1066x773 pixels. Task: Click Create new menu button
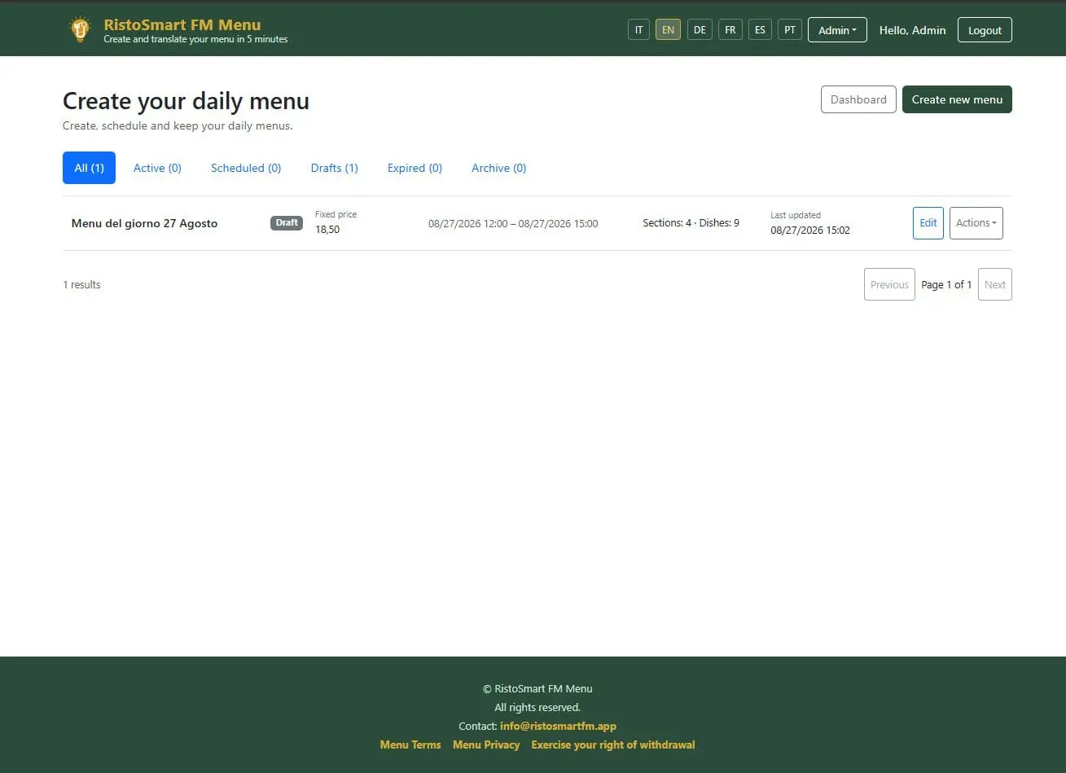957,99
